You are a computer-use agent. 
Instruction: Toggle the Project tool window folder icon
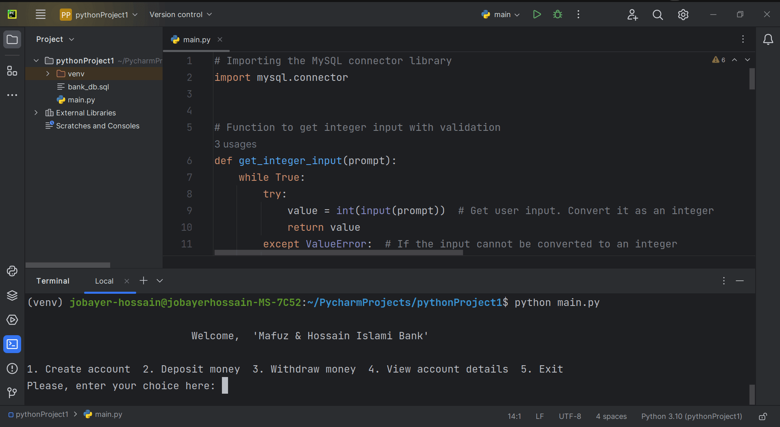click(x=12, y=39)
